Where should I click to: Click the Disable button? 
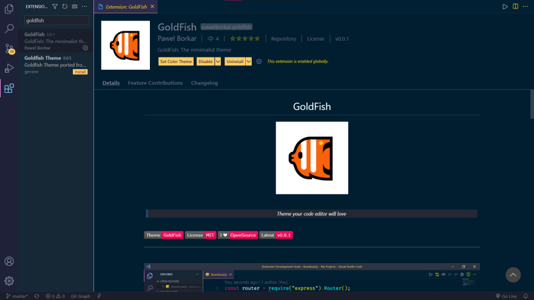(x=205, y=62)
